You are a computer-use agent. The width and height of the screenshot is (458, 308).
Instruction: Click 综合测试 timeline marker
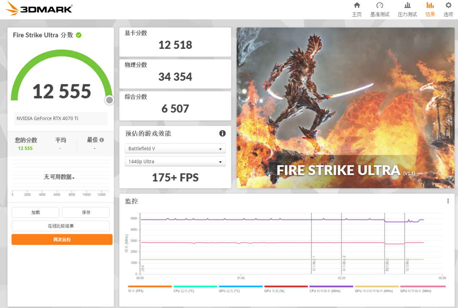pyautogui.click(x=407, y=265)
